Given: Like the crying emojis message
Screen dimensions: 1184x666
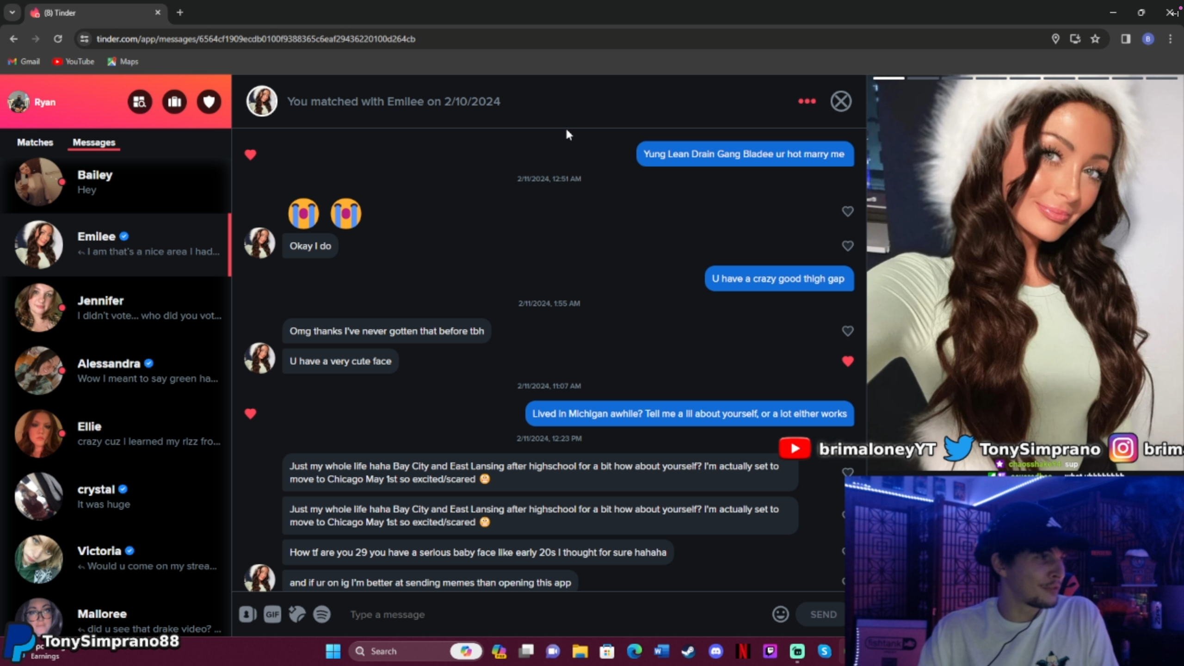Looking at the screenshot, I should tap(847, 211).
